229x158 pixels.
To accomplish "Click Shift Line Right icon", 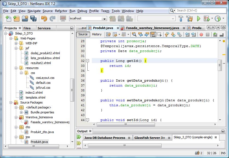I will coord(193,34).
